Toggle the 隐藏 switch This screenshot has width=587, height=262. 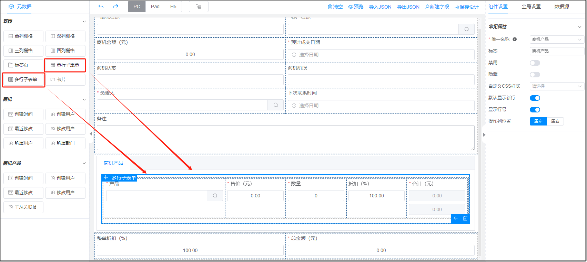pyautogui.click(x=535, y=75)
